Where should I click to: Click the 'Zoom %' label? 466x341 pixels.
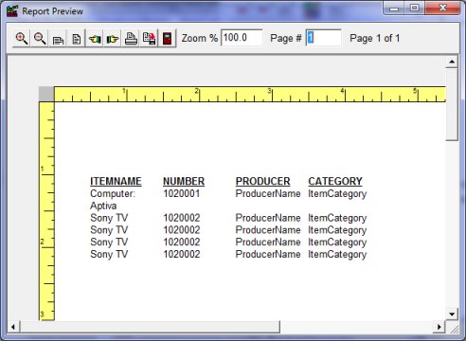(x=200, y=38)
